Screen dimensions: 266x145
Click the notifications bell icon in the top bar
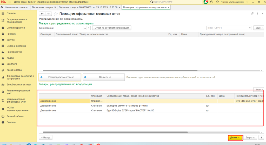[206, 2]
